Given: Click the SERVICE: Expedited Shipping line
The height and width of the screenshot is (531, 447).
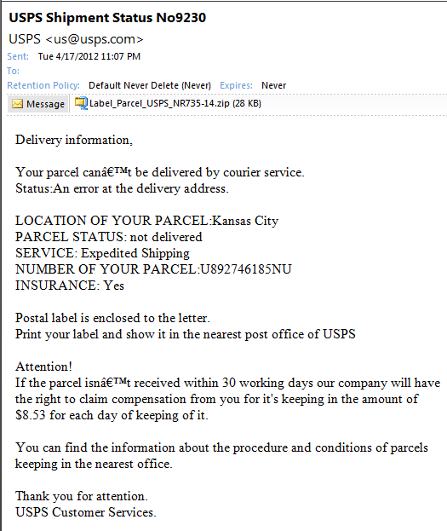Looking at the screenshot, I should coord(102,253).
